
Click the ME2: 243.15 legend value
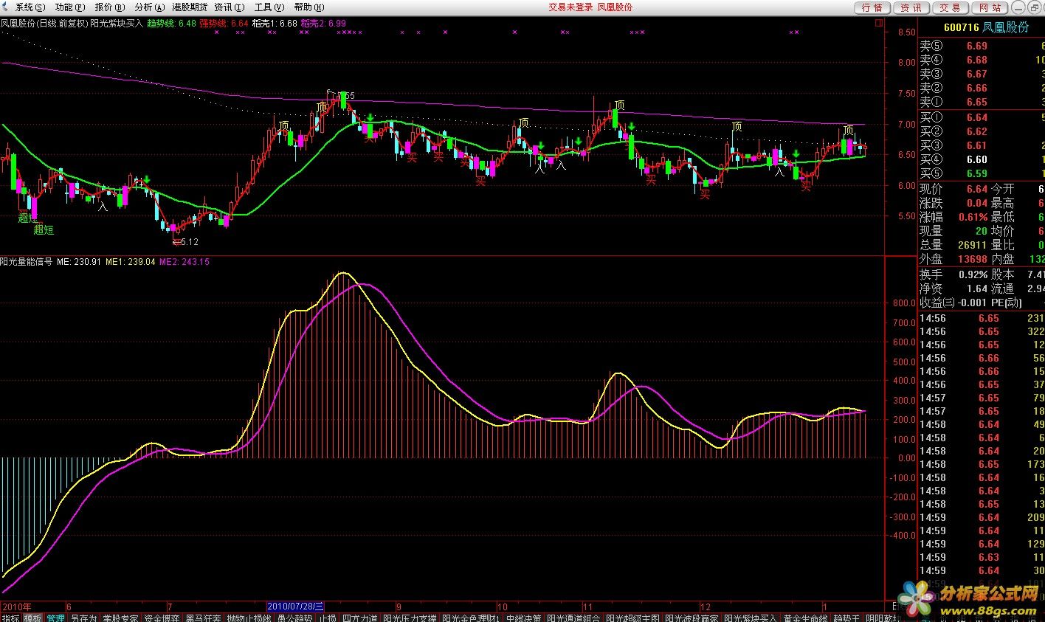(184, 261)
